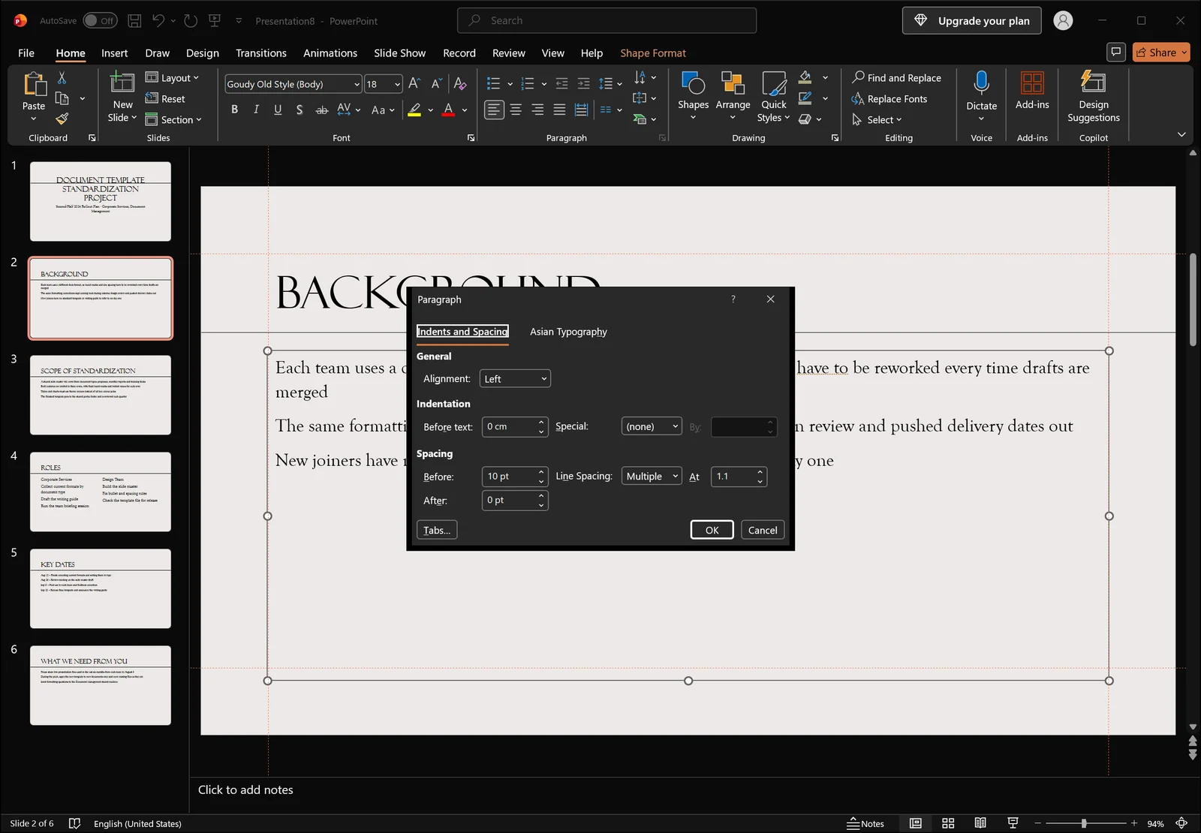Click the Search box in title bar
1201x833 pixels.
pos(607,20)
